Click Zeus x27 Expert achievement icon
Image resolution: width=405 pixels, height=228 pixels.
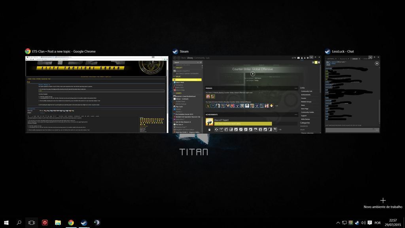(x=209, y=122)
